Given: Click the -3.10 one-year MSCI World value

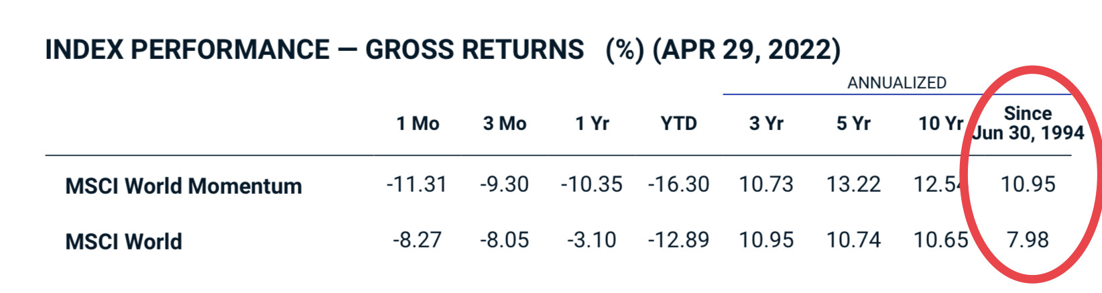Looking at the screenshot, I should coord(591,240).
